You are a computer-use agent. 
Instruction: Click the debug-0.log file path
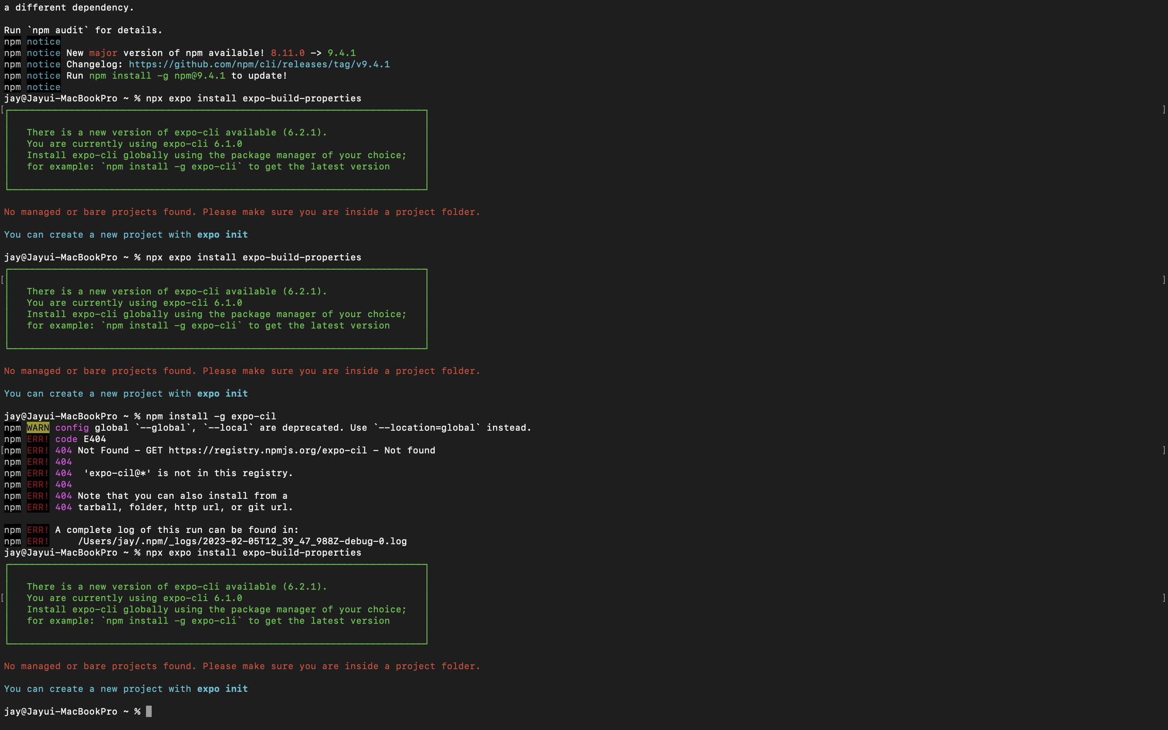[x=242, y=541]
